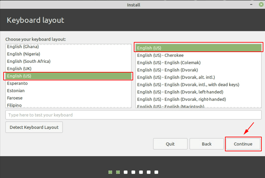The height and width of the screenshot is (178, 265).
Task: Select Faroese in the language list
Action: pos(68,98)
